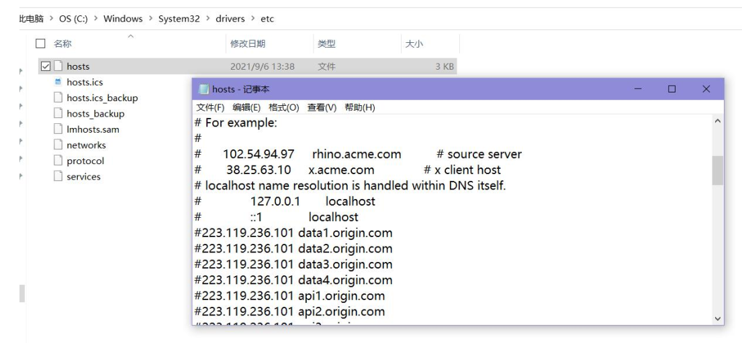The image size is (742, 343).
Task: Click the hosts_backup file icon
Action: pos(58,113)
